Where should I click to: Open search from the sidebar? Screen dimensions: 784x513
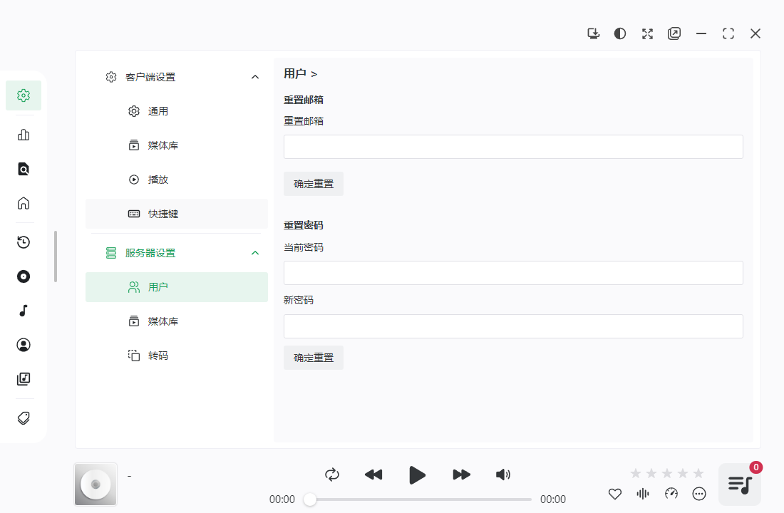pos(23,169)
